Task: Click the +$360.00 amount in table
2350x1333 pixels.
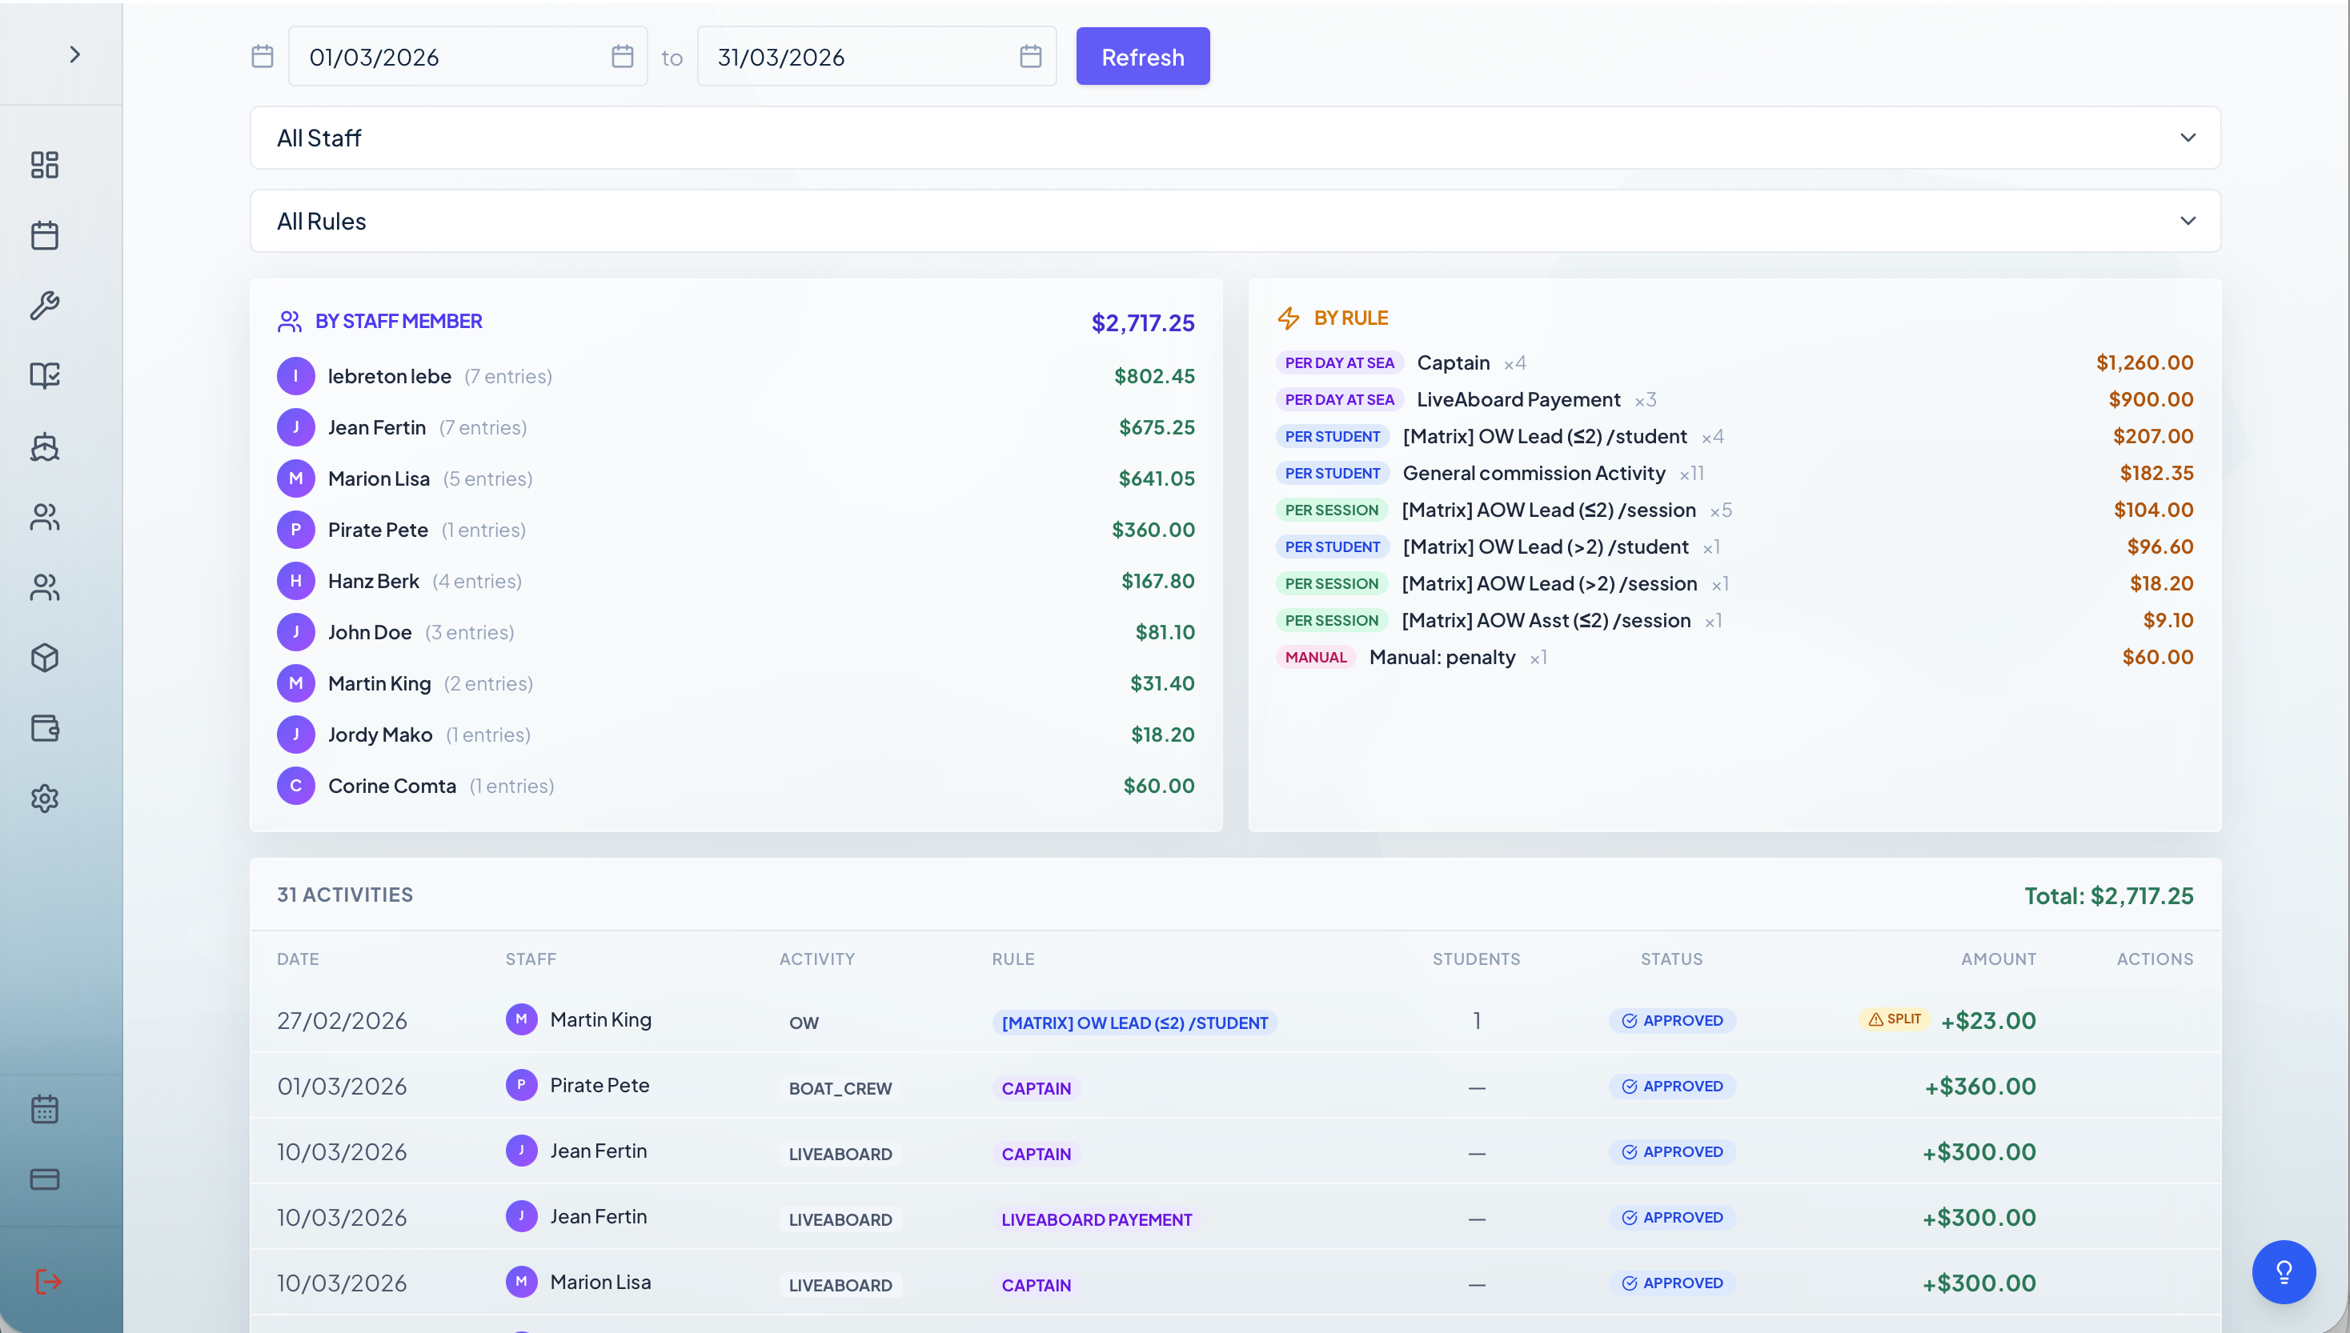Action: pos(1980,1087)
